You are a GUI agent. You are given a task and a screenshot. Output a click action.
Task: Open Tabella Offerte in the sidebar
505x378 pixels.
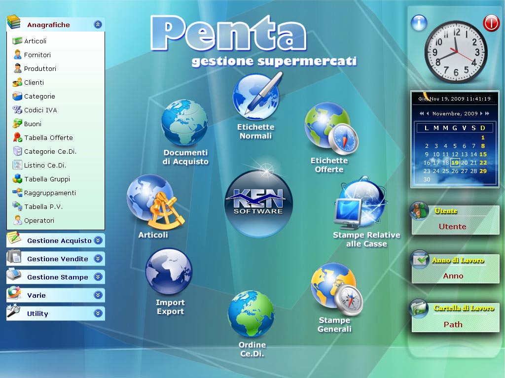pos(48,138)
